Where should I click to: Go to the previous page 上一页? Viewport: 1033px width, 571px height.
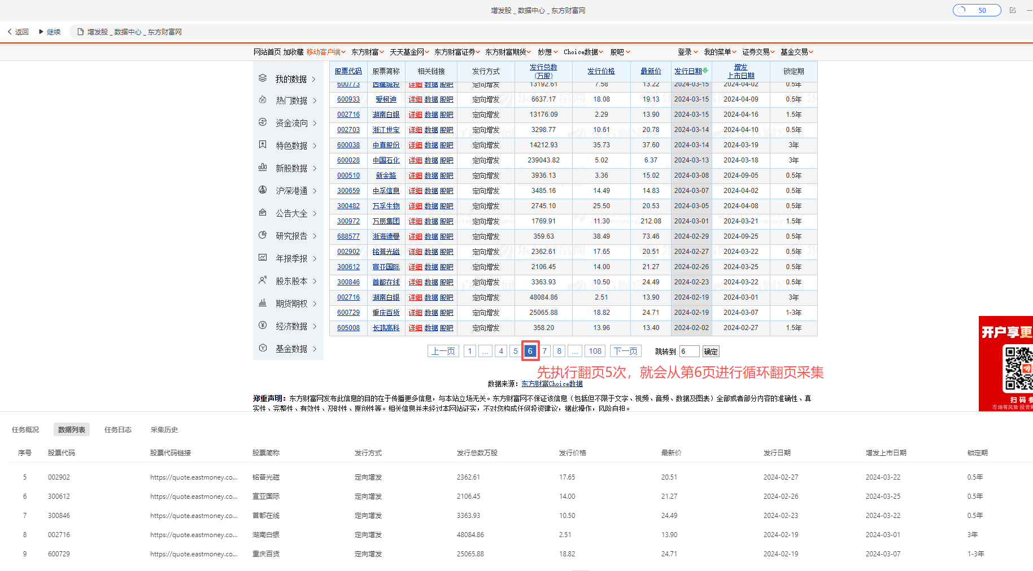tap(443, 351)
